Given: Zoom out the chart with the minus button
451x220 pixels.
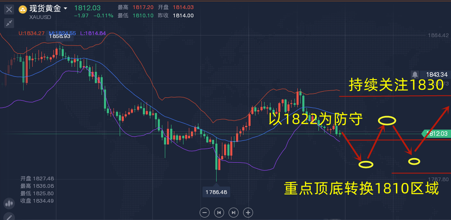Looking at the screenshot, I should click(205, 213).
